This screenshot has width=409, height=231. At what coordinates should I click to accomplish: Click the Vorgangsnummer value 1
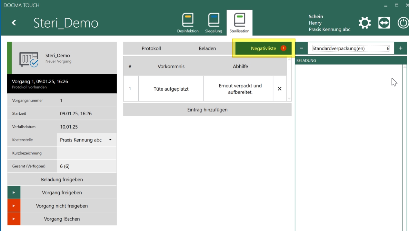point(61,100)
